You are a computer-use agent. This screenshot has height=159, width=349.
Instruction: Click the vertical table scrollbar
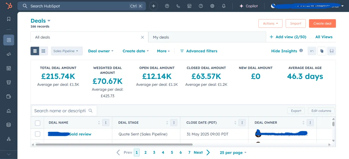point(333,124)
